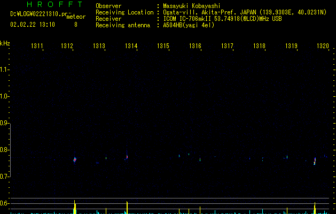This screenshot has height=214, width=336.
Task: Click the meteor echo just after 1312
Action: pos(75,159)
